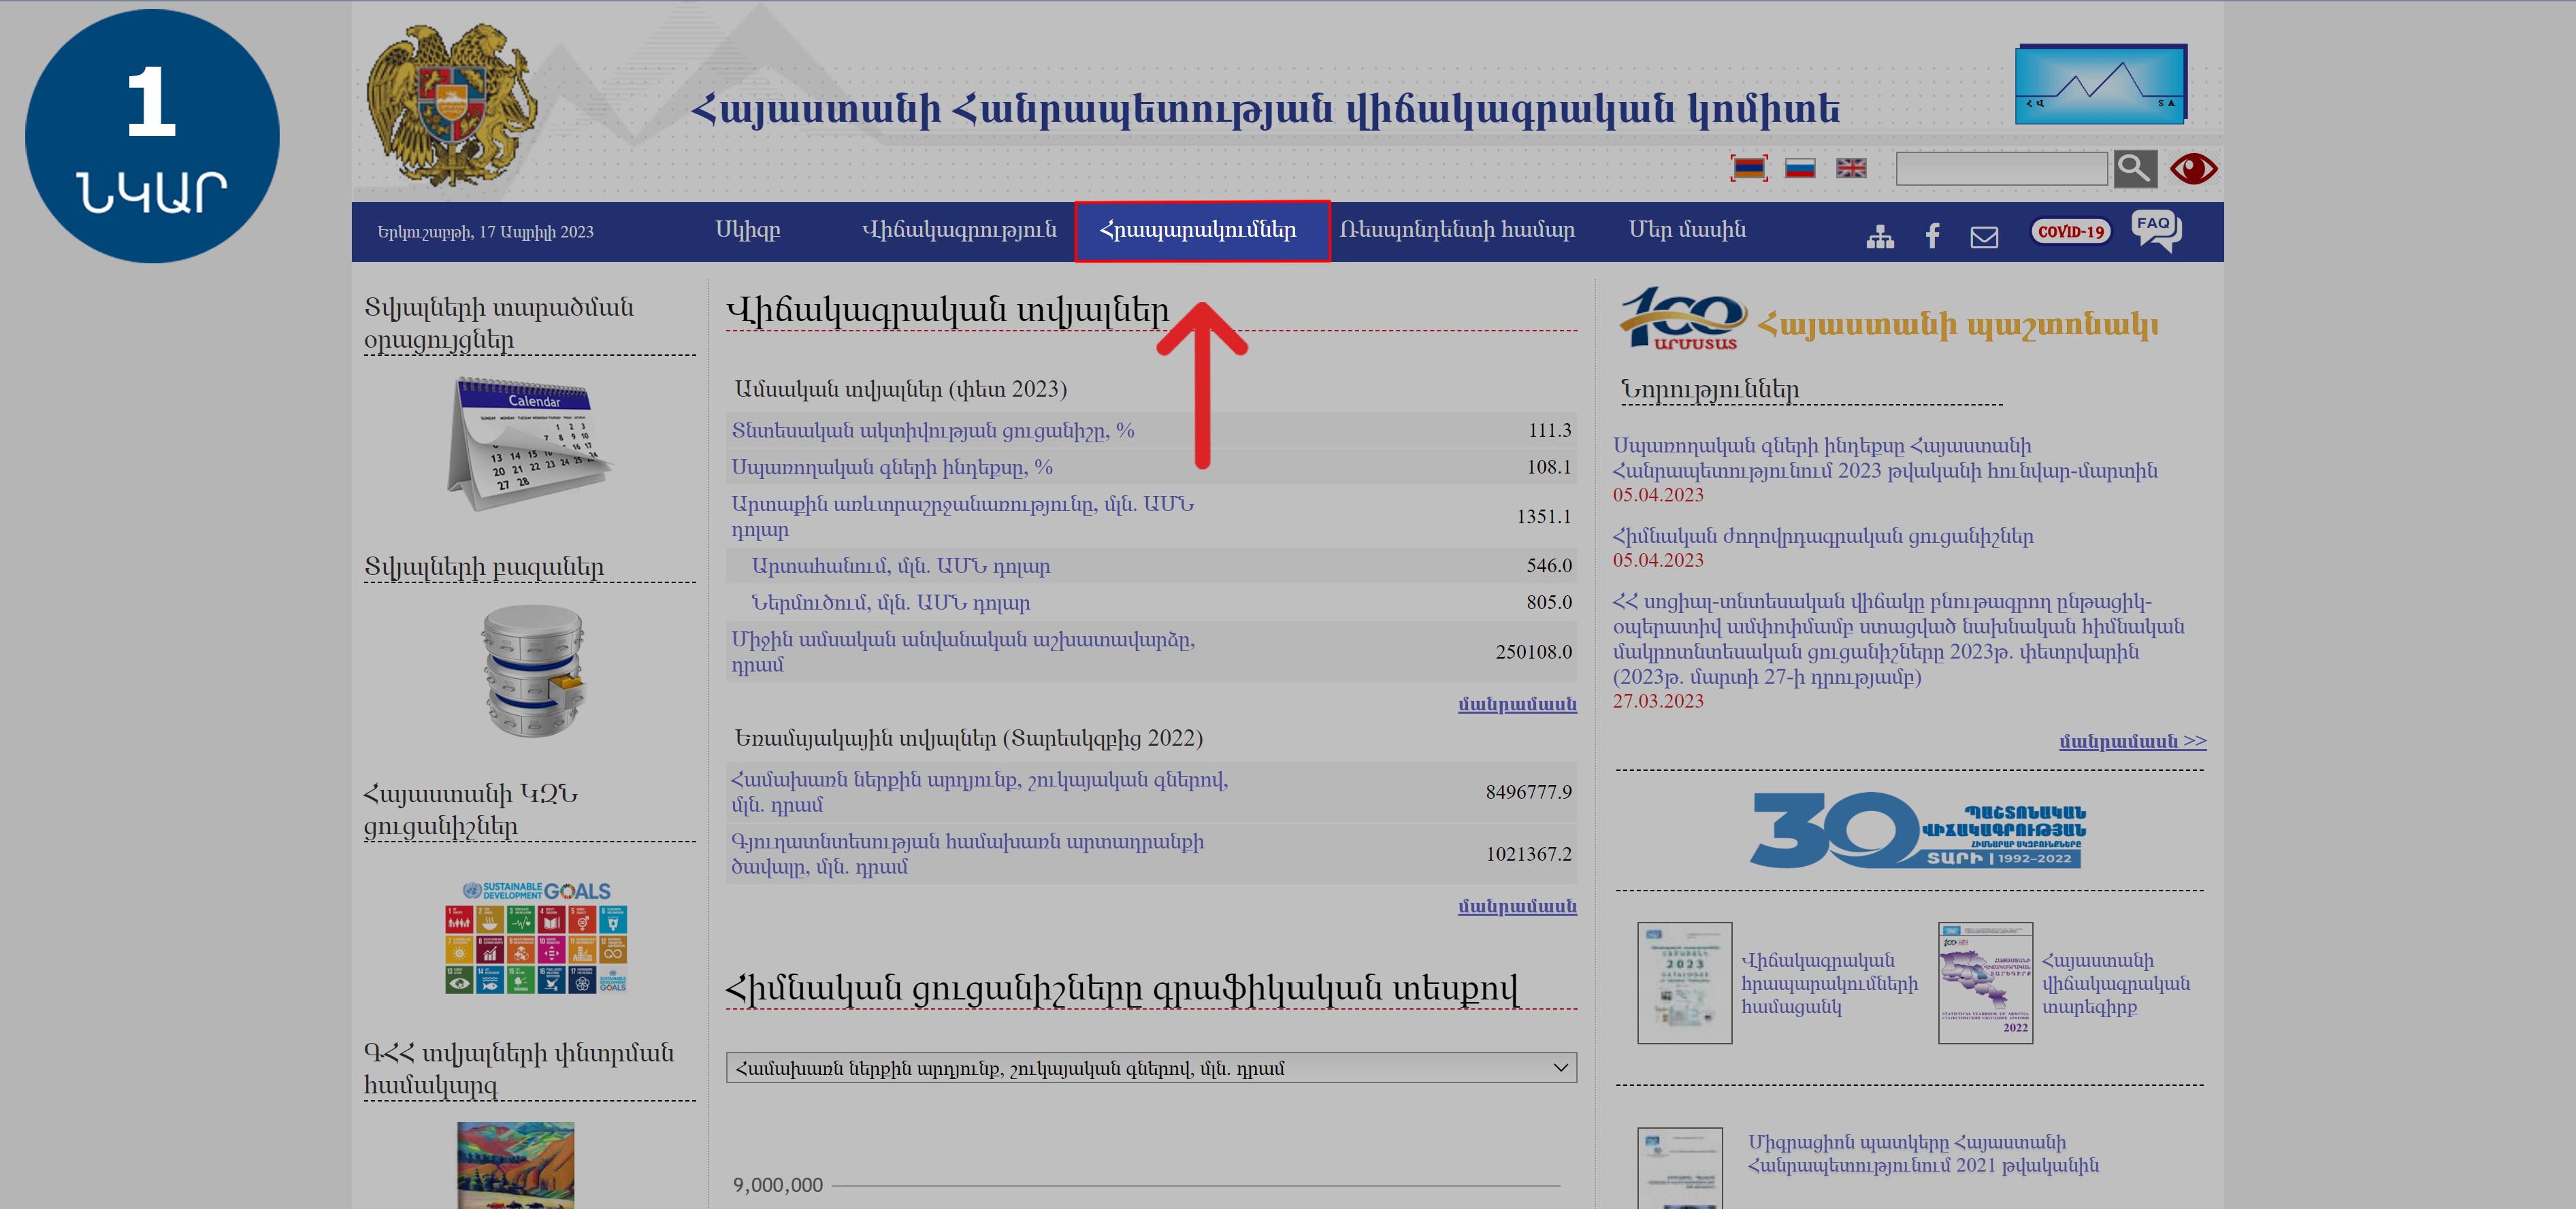Open Հայաստանի ԿԶՆ ցուցանիշներ heading link
Viewport: 2576px width, 1209px height.
tap(470, 810)
